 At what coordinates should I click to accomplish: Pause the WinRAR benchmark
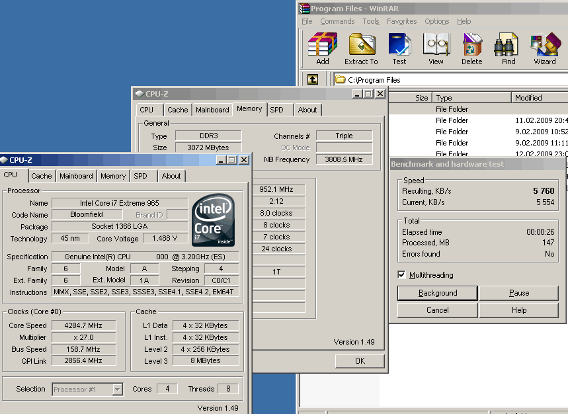[x=519, y=293]
